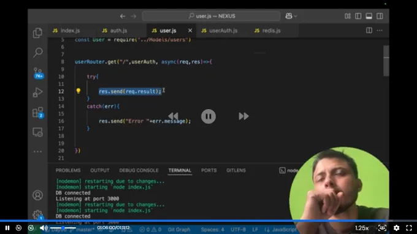Open the PORTS panel tab
The width and height of the screenshot is (417, 234).
(208, 170)
